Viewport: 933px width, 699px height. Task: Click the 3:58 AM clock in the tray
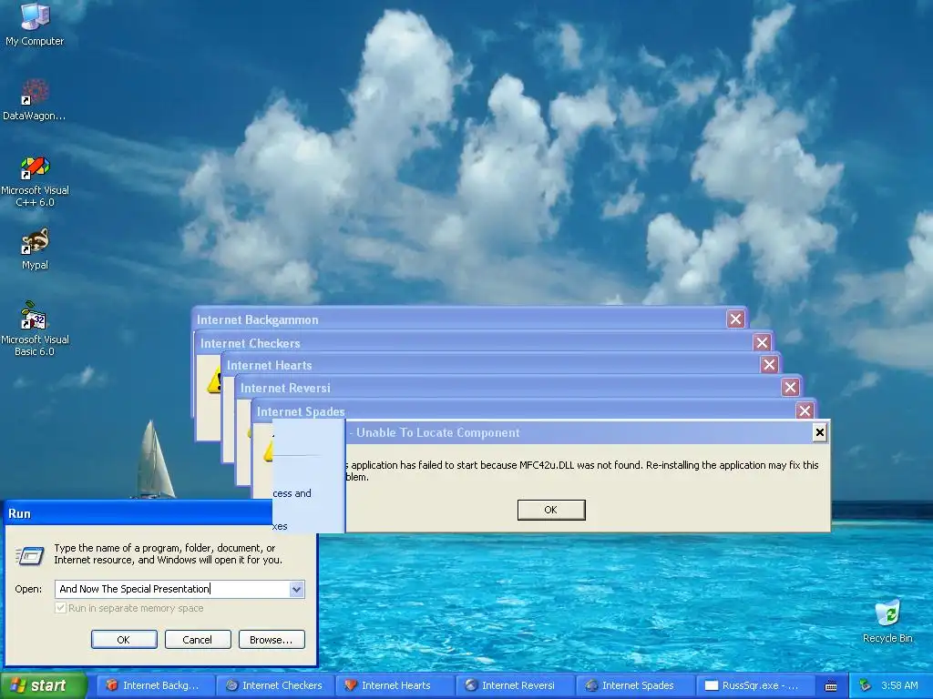[x=899, y=685]
